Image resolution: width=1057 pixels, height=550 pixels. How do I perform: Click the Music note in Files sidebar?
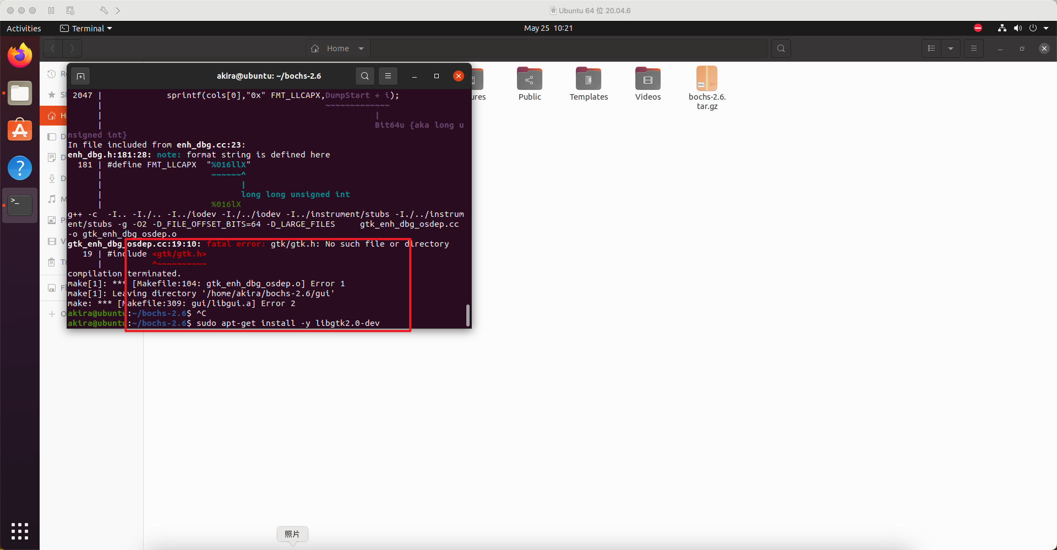[52, 199]
